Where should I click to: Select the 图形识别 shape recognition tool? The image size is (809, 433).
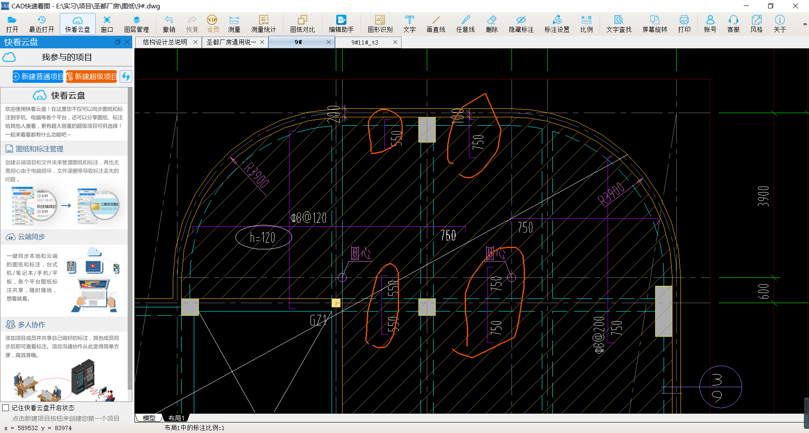[x=380, y=24]
